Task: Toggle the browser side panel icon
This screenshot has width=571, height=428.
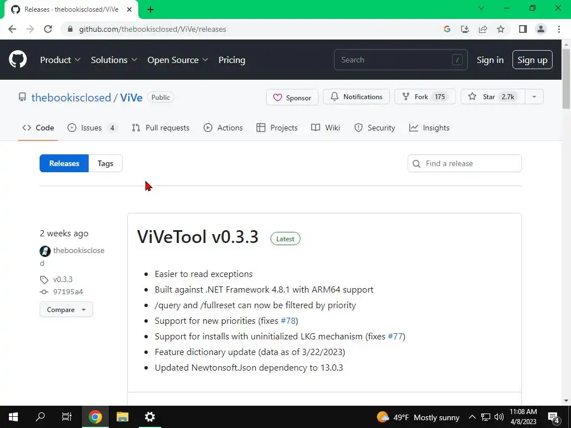Action: 523,29
